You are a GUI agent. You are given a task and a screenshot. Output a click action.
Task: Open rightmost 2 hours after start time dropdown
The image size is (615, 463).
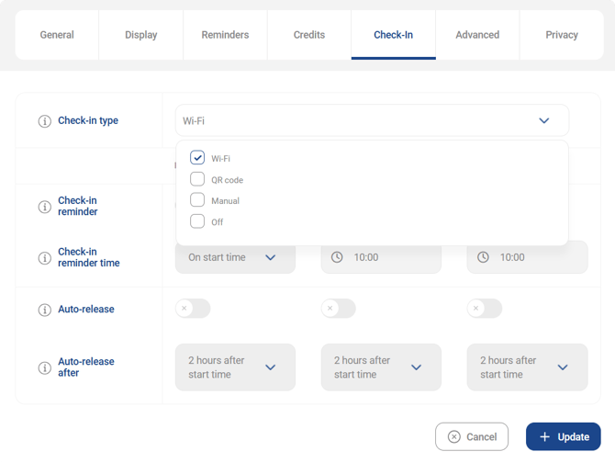click(x=528, y=367)
